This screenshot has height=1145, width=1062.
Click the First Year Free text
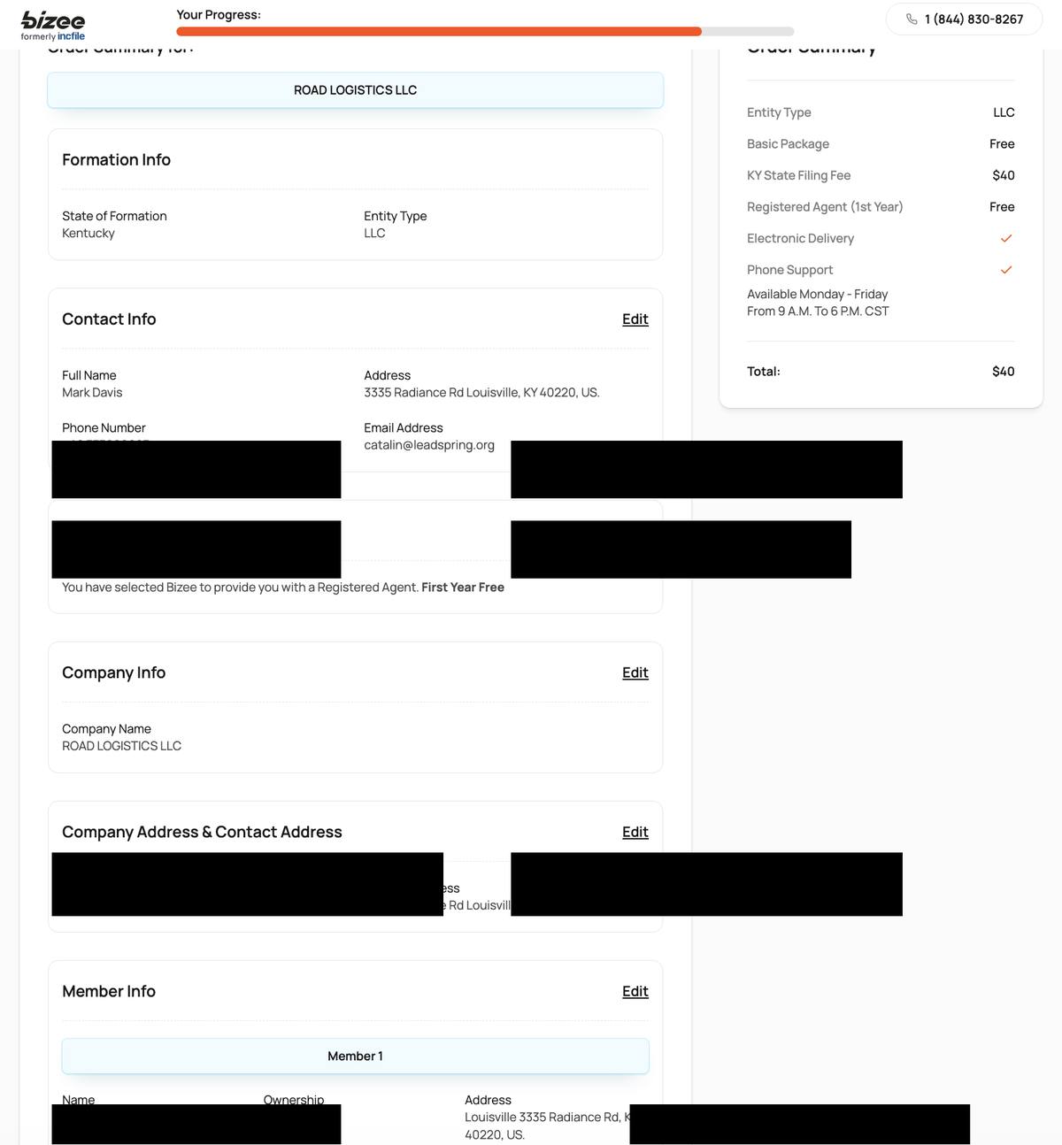pyautogui.click(x=463, y=588)
